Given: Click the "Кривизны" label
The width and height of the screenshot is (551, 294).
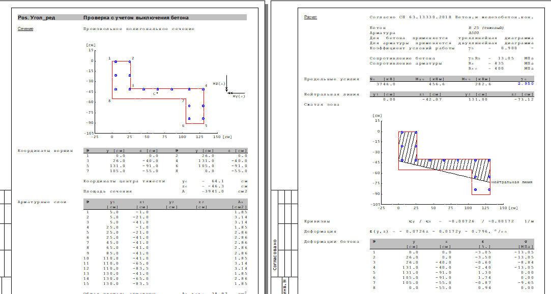Looking at the screenshot, I should (x=317, y=221).
